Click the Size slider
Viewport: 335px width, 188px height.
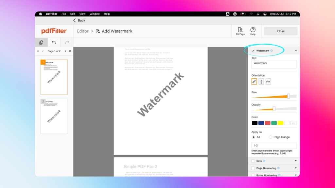274,96
